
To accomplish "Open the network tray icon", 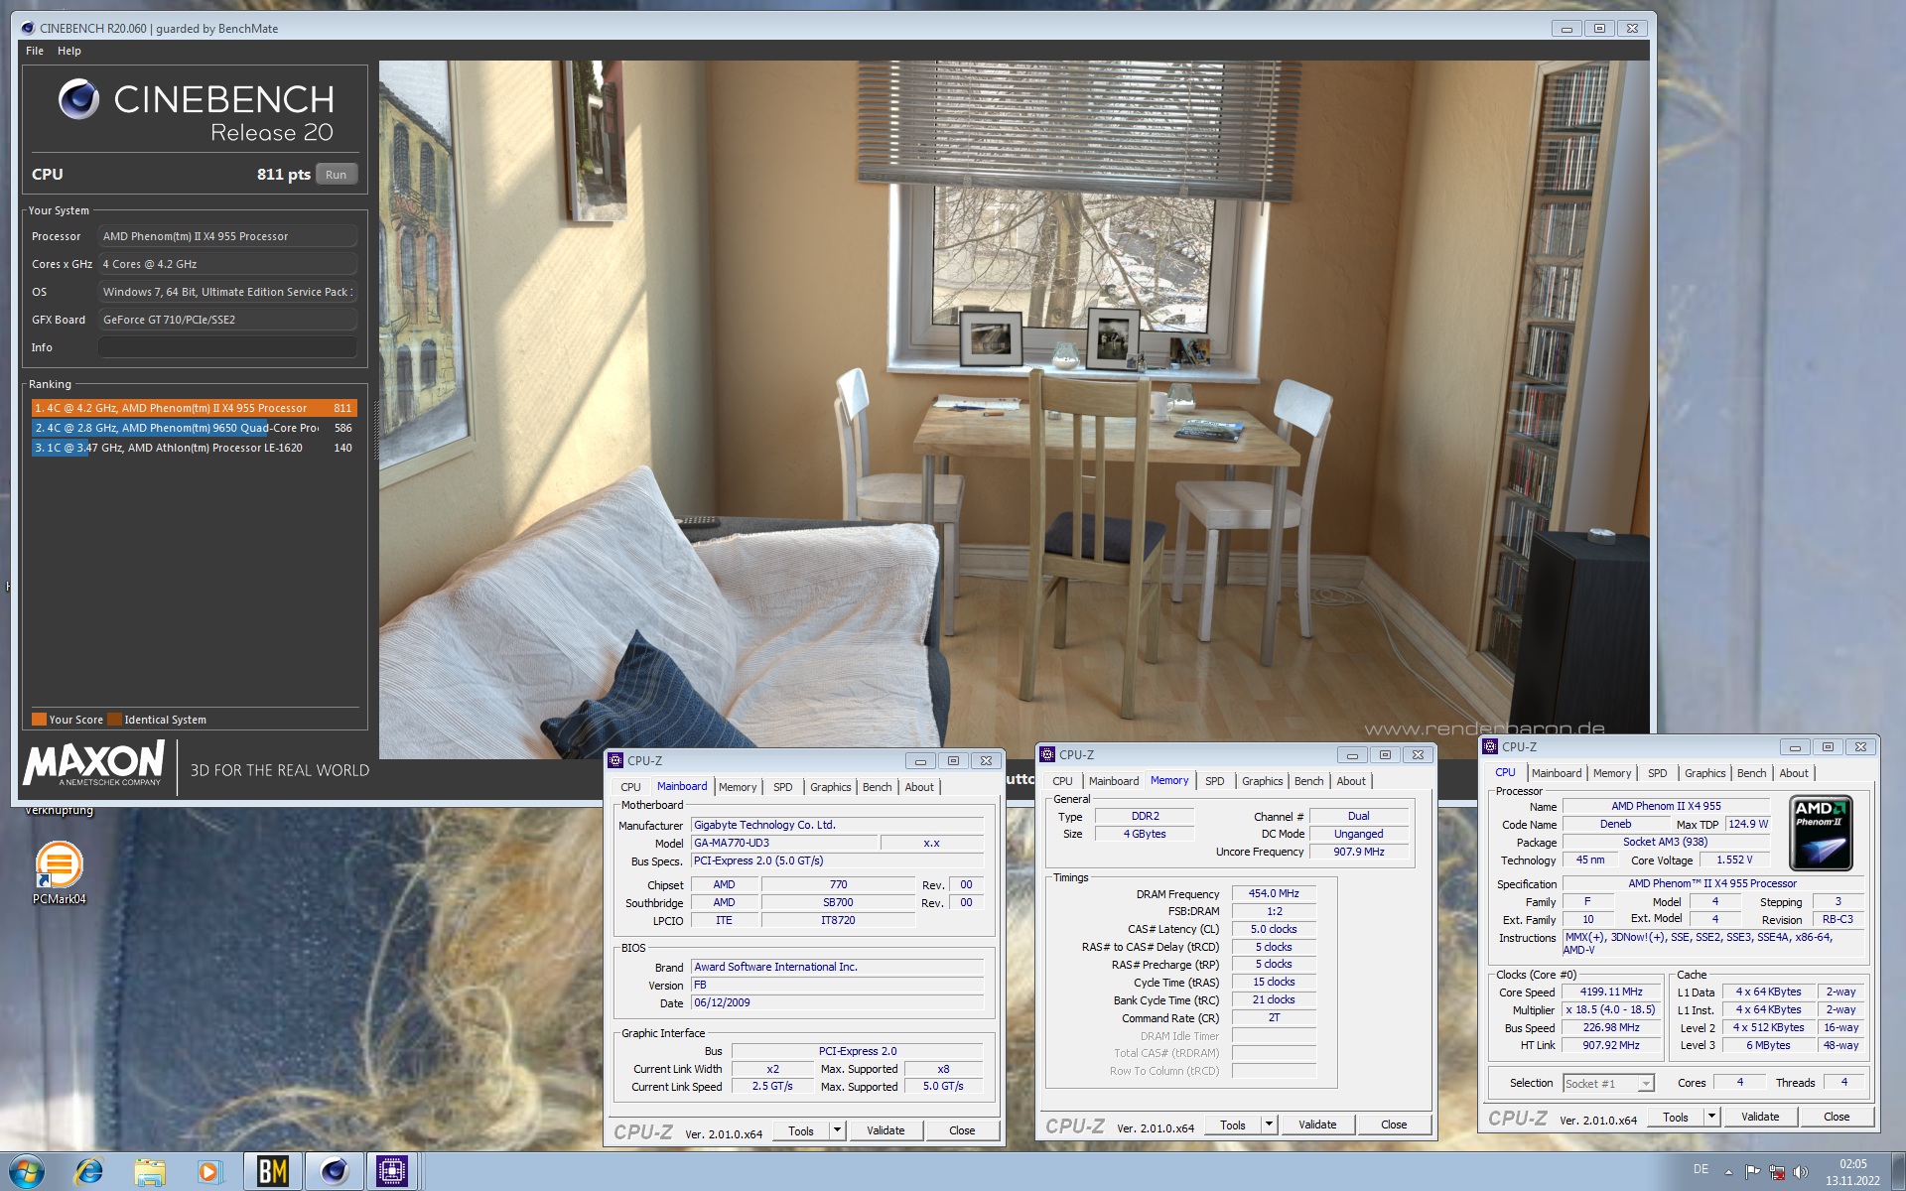I will pyautogui.click(x=1777, y=1172).
